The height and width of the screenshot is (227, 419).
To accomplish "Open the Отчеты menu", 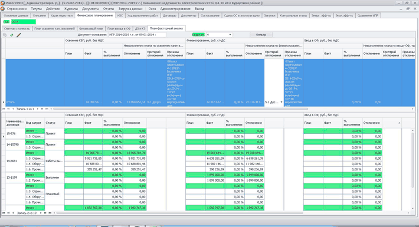I will [x=109, y=9].
